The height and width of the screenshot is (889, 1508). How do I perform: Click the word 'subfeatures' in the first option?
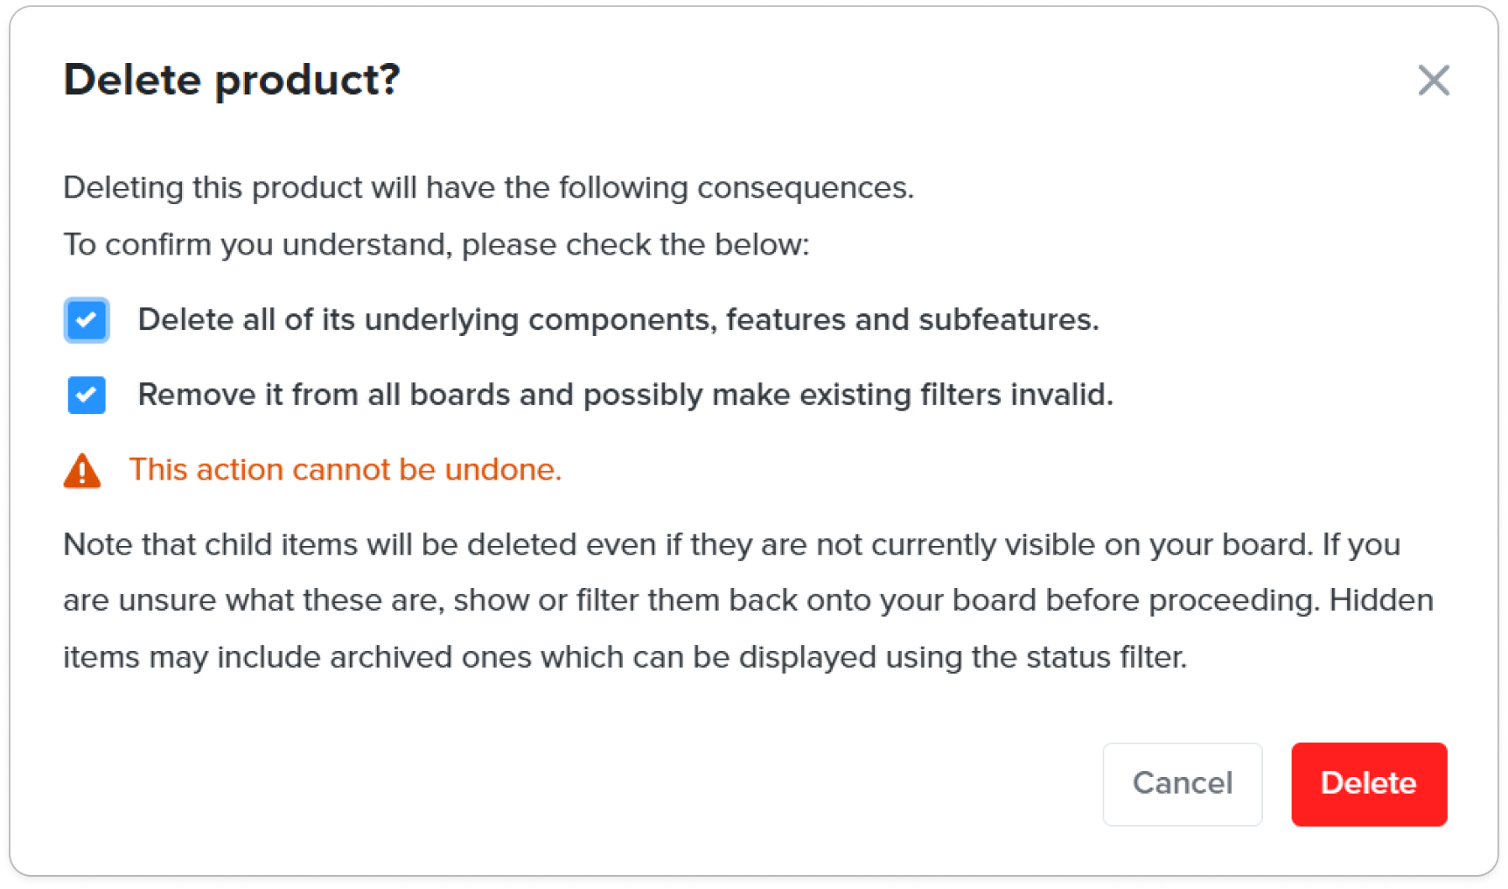click(1009, 320)
